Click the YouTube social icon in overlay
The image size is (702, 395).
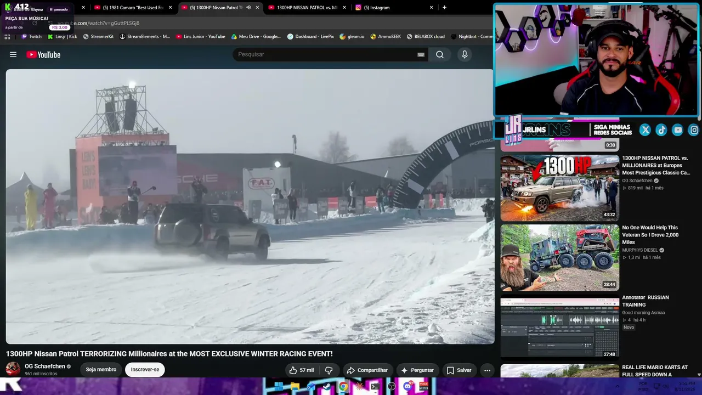tap(678, 130)
